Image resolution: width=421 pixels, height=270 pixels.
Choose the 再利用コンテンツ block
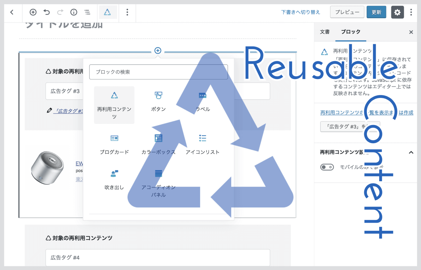114,105
